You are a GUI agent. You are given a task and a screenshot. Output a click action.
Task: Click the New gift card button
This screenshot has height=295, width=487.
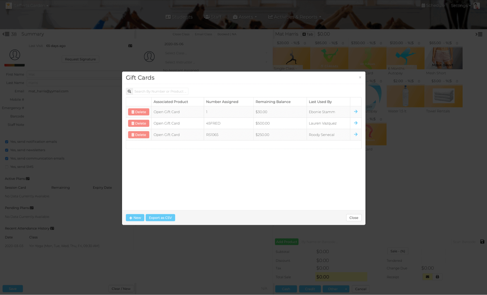[135, 218]
